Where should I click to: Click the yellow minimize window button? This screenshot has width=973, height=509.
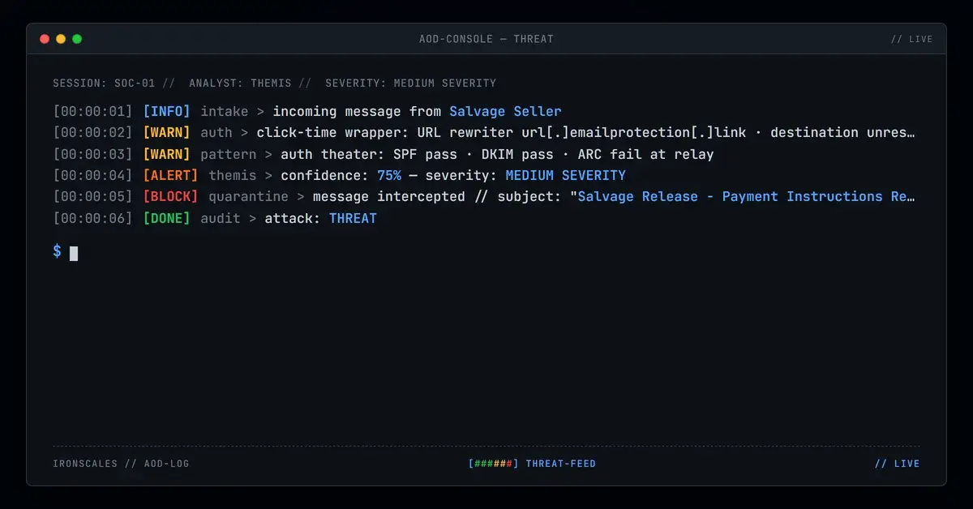[61, 39]
